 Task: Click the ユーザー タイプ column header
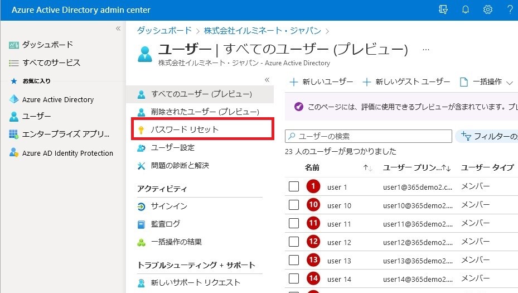487,167
